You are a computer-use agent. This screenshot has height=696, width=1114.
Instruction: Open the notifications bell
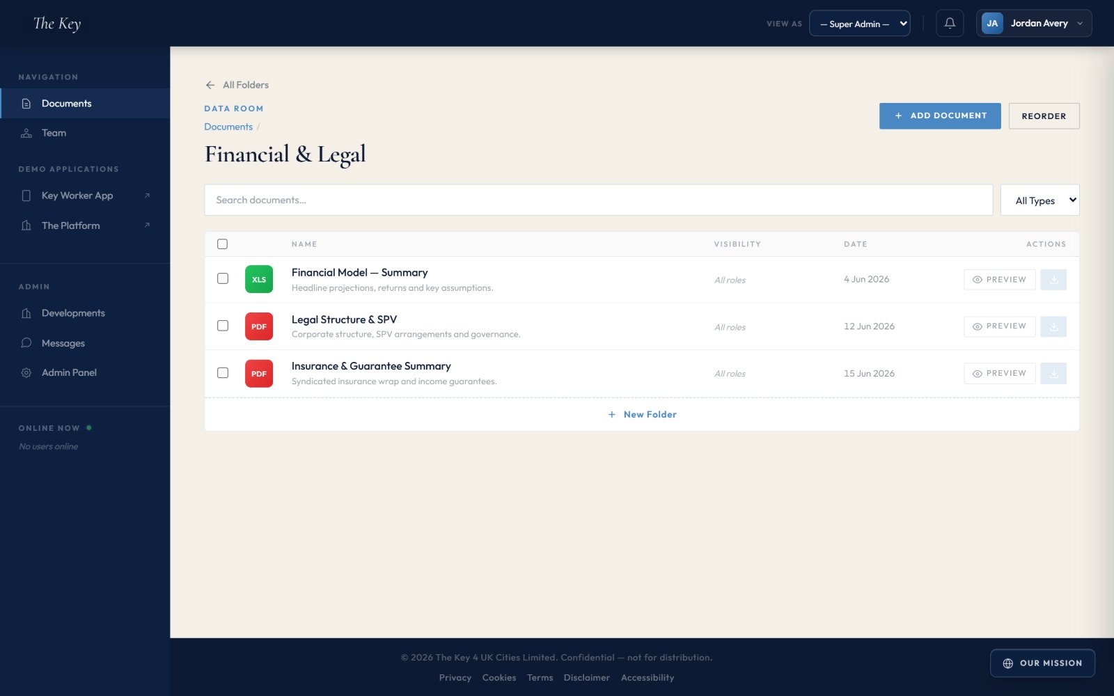(950, 24)
